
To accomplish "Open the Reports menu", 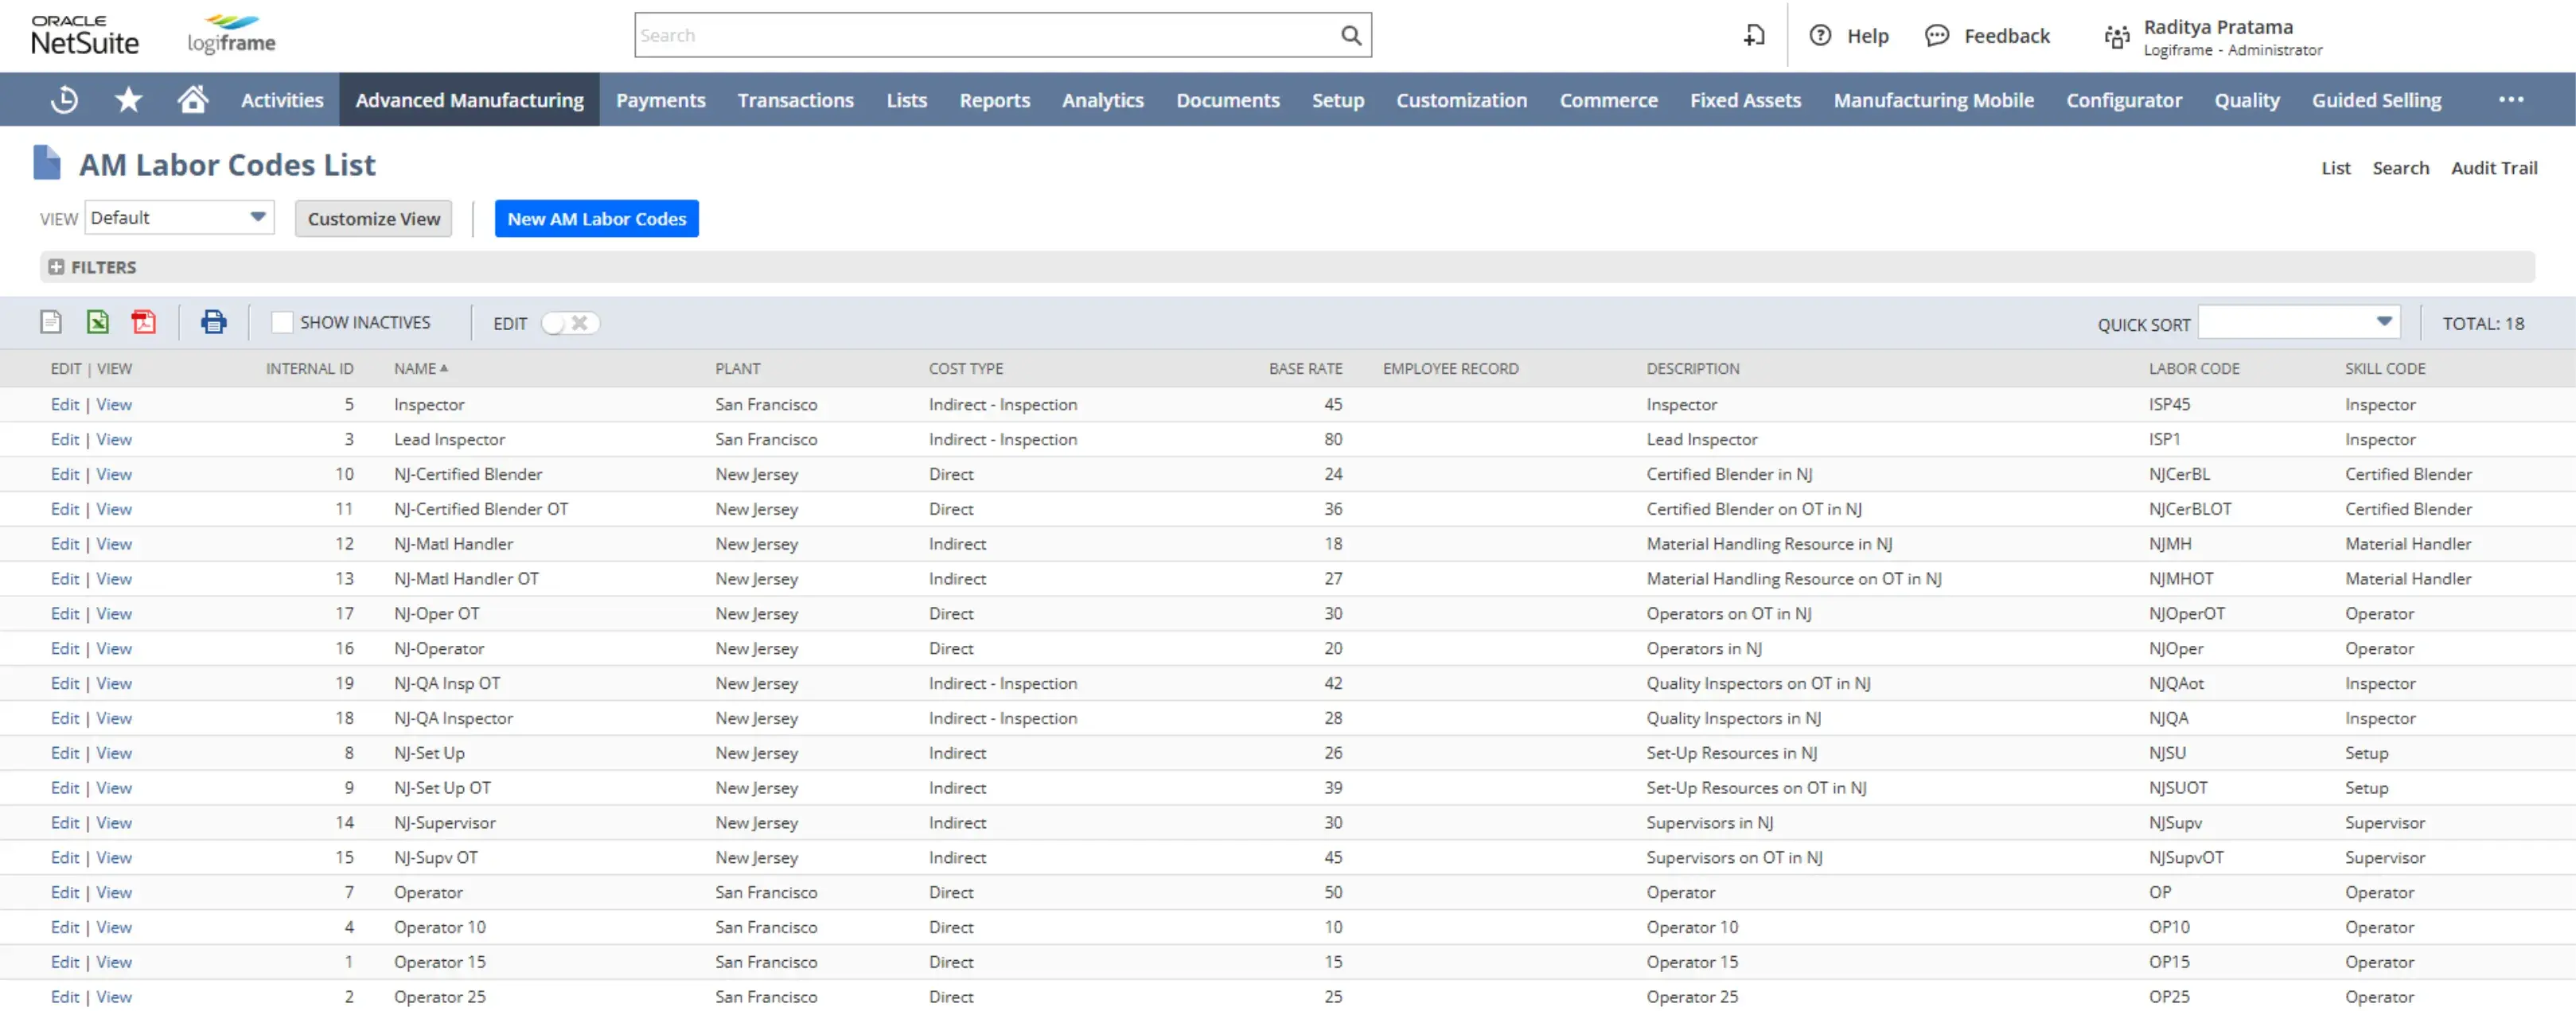I will 993,100.
